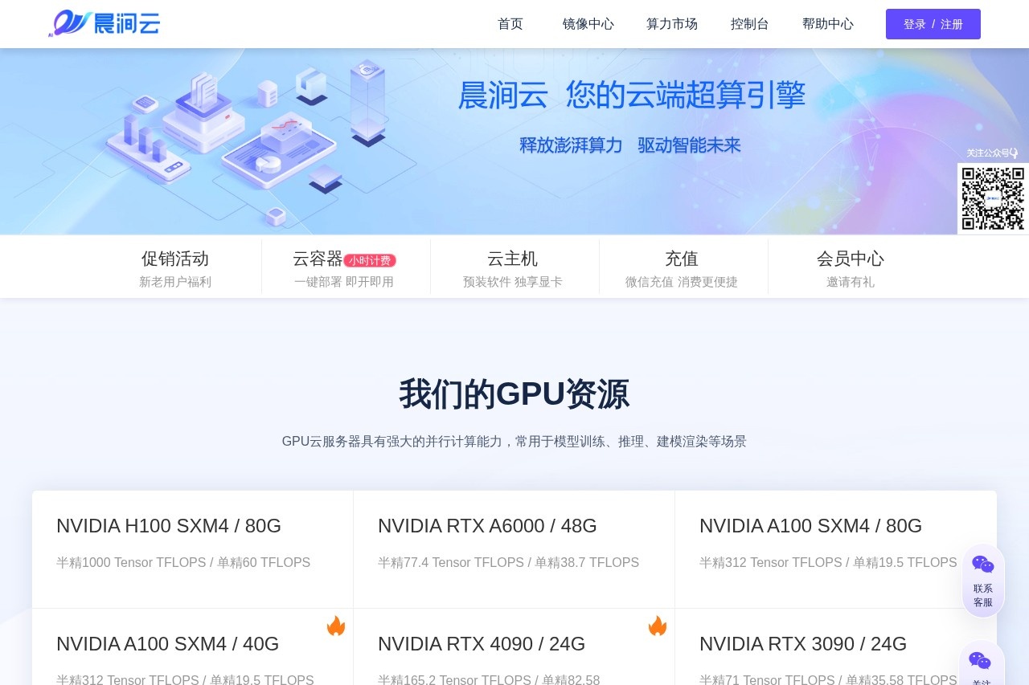
Task: Click the 关注 WeChat icon at bottom right
Action: pos(980,662)
